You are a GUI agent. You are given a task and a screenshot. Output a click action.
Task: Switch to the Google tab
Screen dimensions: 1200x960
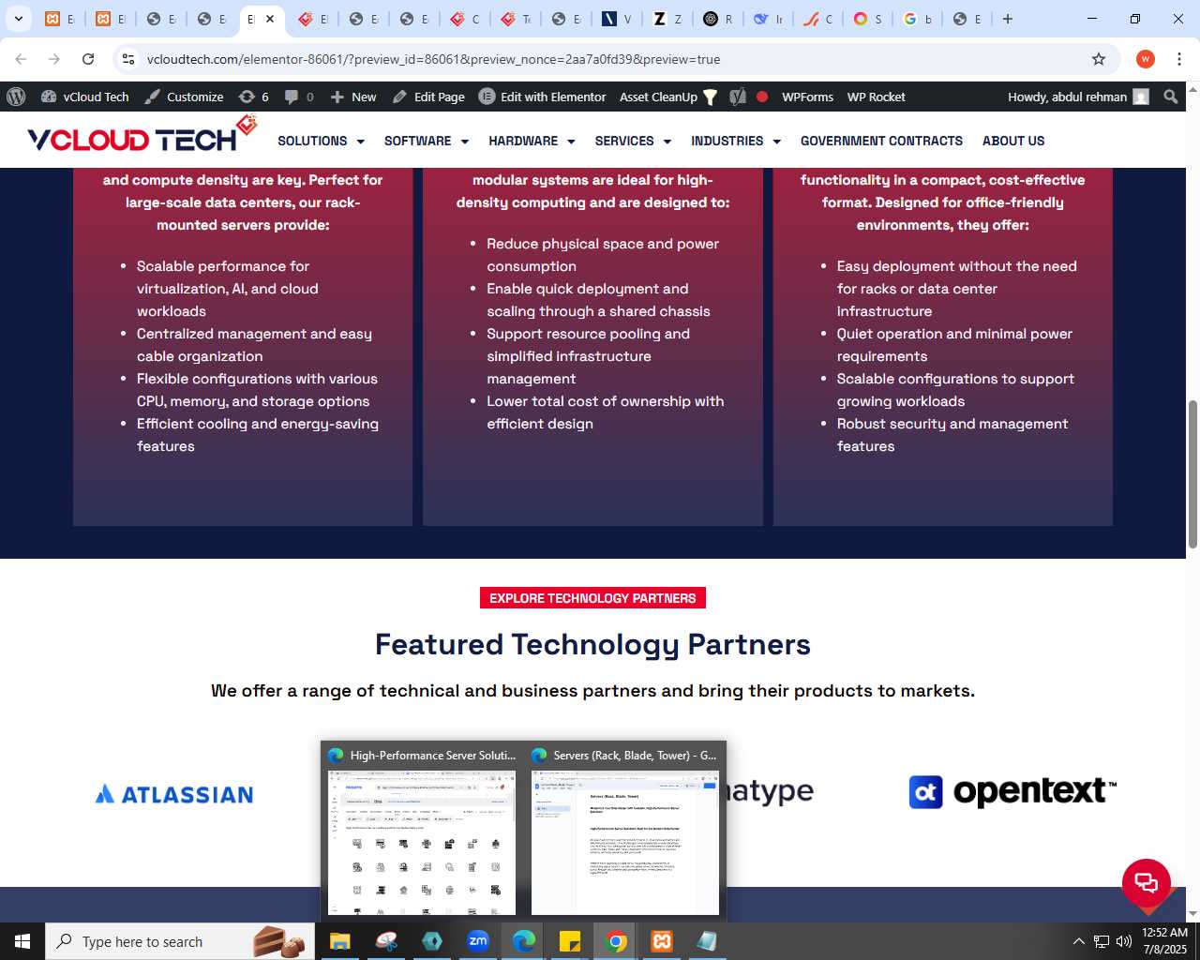[918, 19]
